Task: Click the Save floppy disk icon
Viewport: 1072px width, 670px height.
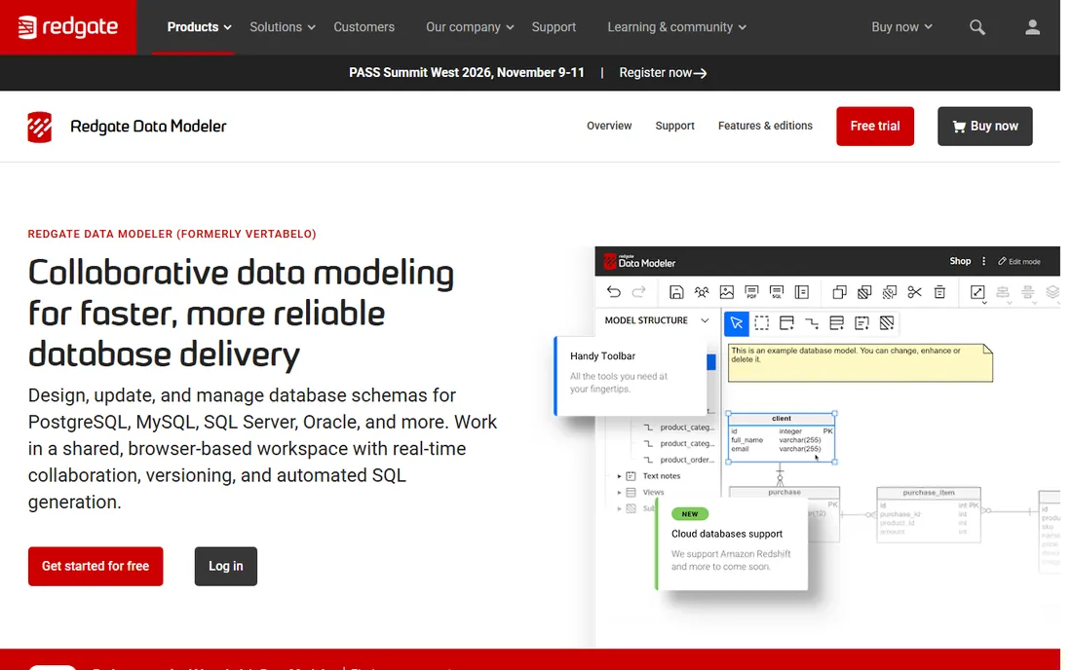Action: 676,292
